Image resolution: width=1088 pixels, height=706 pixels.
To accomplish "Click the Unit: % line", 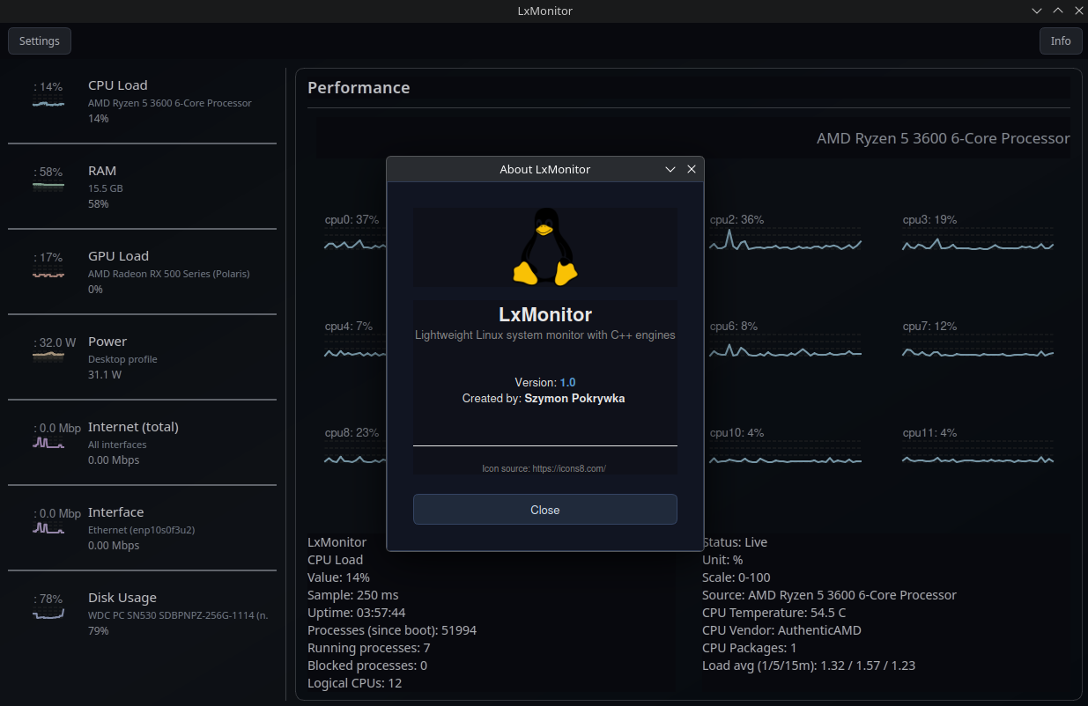I will tap(722, 560).
